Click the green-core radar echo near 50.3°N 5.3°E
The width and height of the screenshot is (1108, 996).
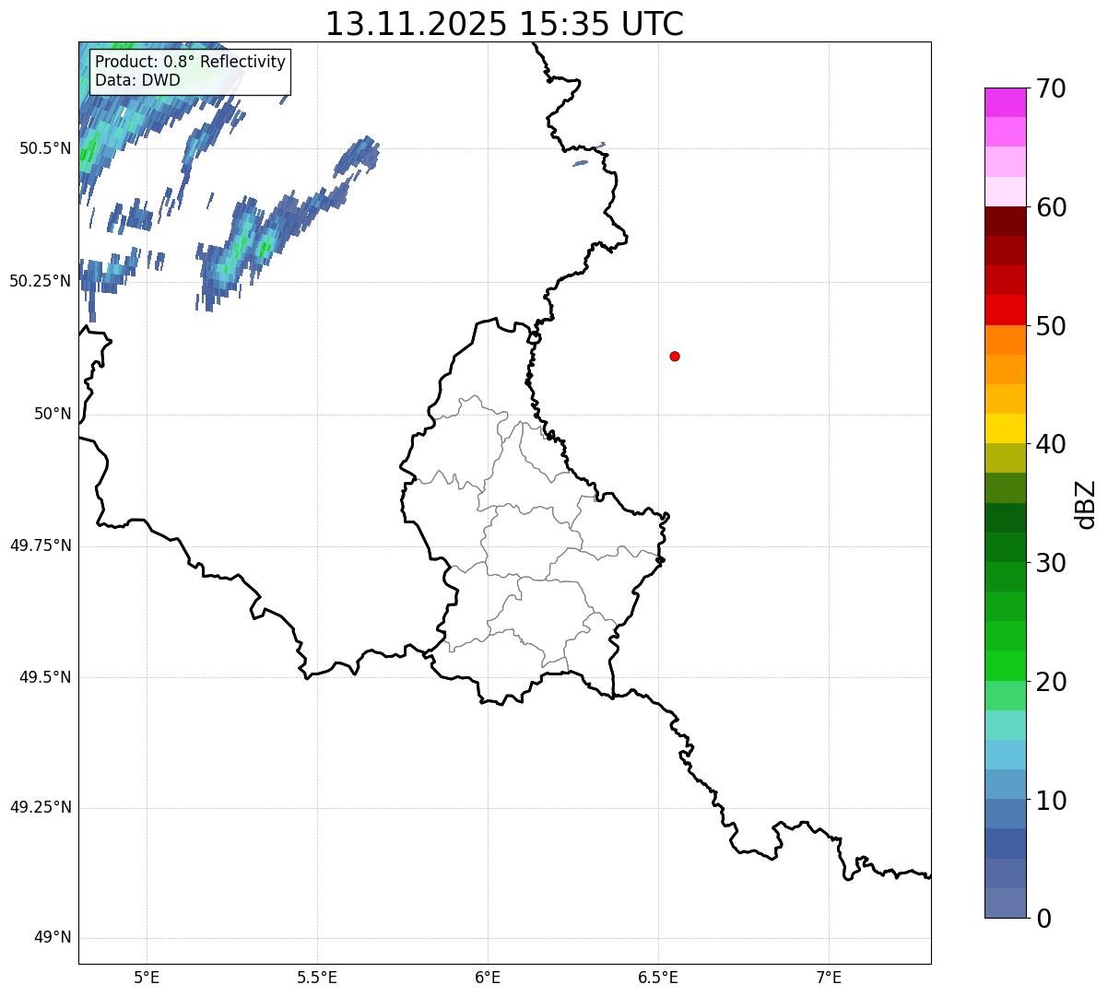[x=249, y=247]
